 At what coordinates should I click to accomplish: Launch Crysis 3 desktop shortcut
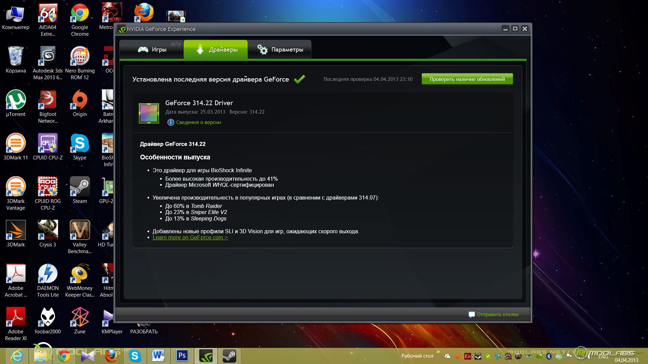(48, 234)
